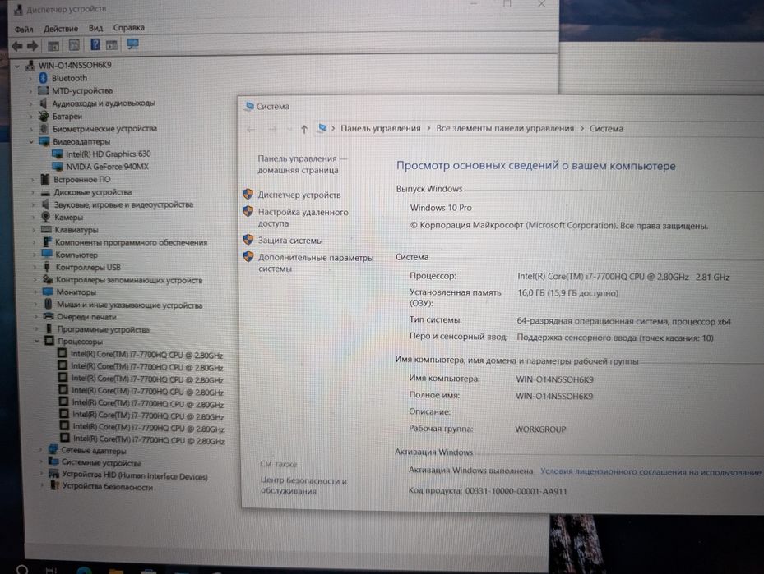Select the Очереди печати icon
This screenshot has width=764, height=574.
click(49, 317)
